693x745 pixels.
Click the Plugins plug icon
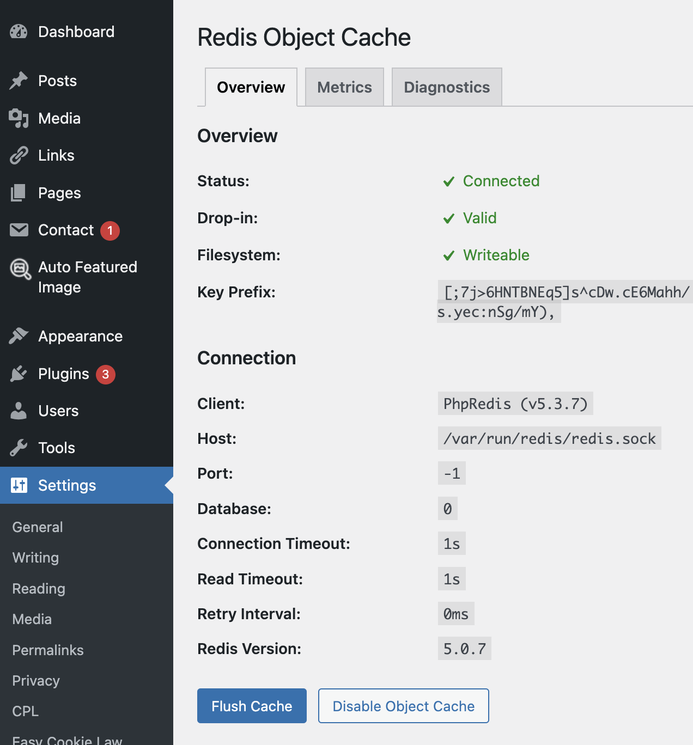click(x=19, y=374)
